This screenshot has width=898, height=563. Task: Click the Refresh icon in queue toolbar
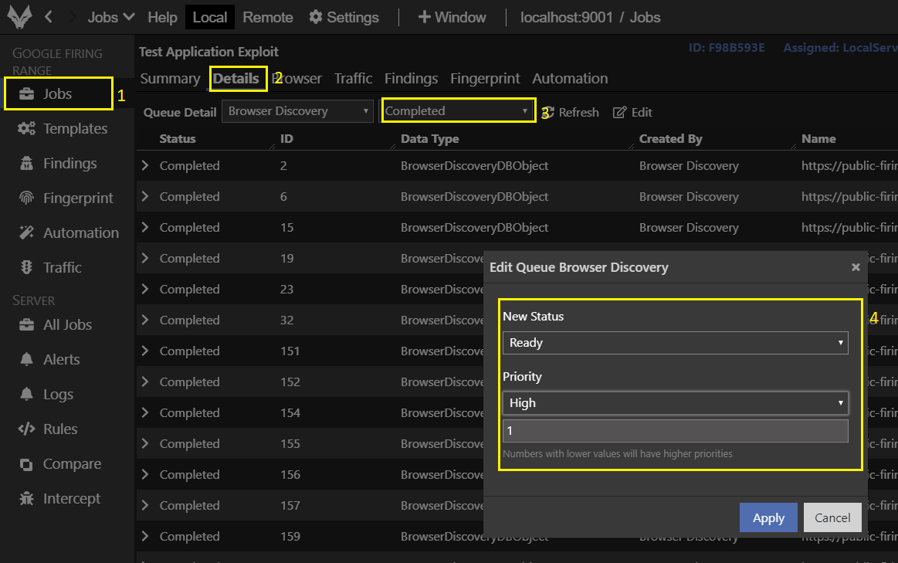pos(548,112)
